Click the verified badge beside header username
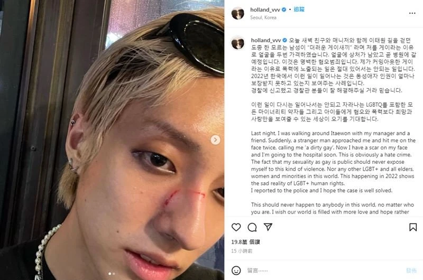Image resolution: width=423 pixels, height=280 pixels. (284, 10)
